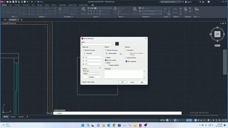Open File Explorer from the taskbar

(104, 125)
